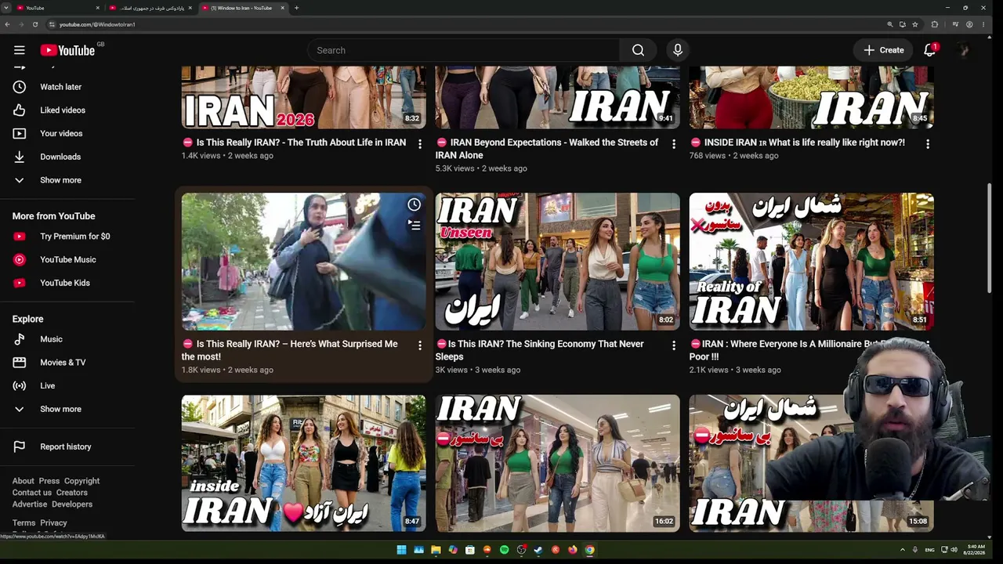1003x564 pixels.
Task: Open options for 'The Truth About Life in IRAN'
Action: [x=420, y=144]
